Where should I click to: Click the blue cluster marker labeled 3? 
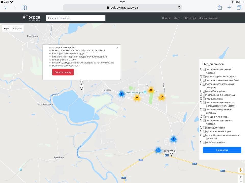pyautogui.click(x=173, y=139)
